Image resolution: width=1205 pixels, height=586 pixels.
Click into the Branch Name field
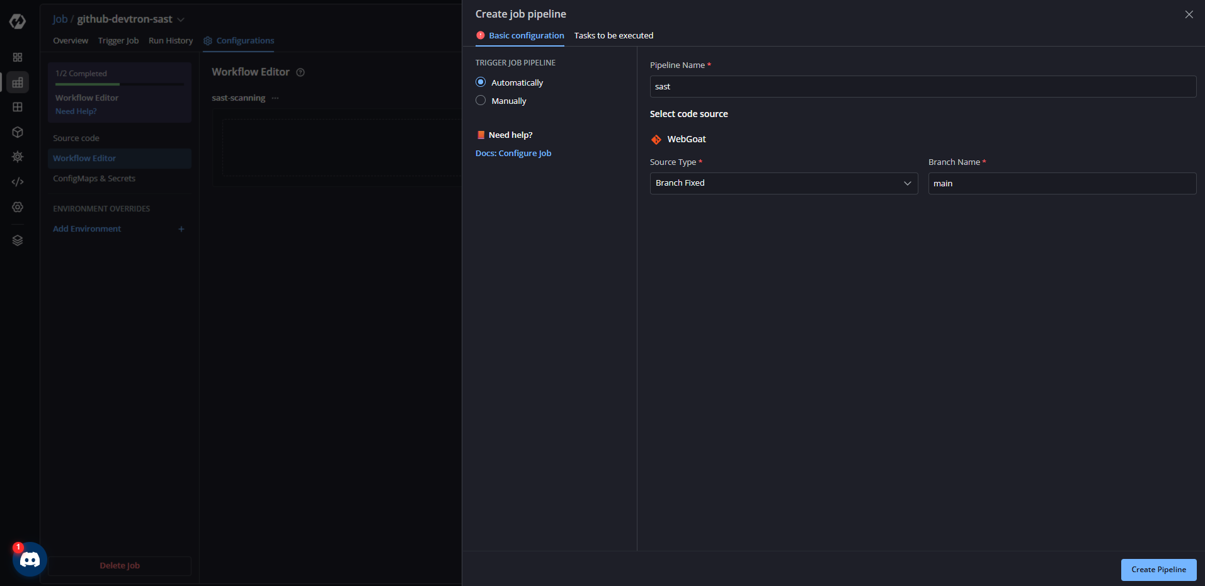pos(1061,184)
